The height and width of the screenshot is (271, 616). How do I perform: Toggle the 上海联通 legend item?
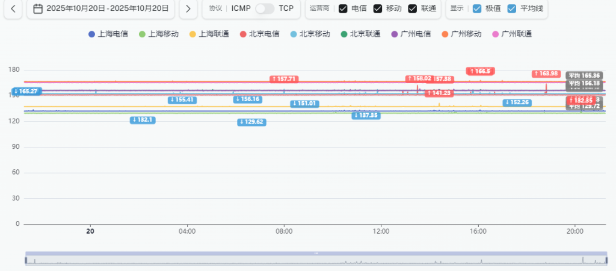(209, 34)
